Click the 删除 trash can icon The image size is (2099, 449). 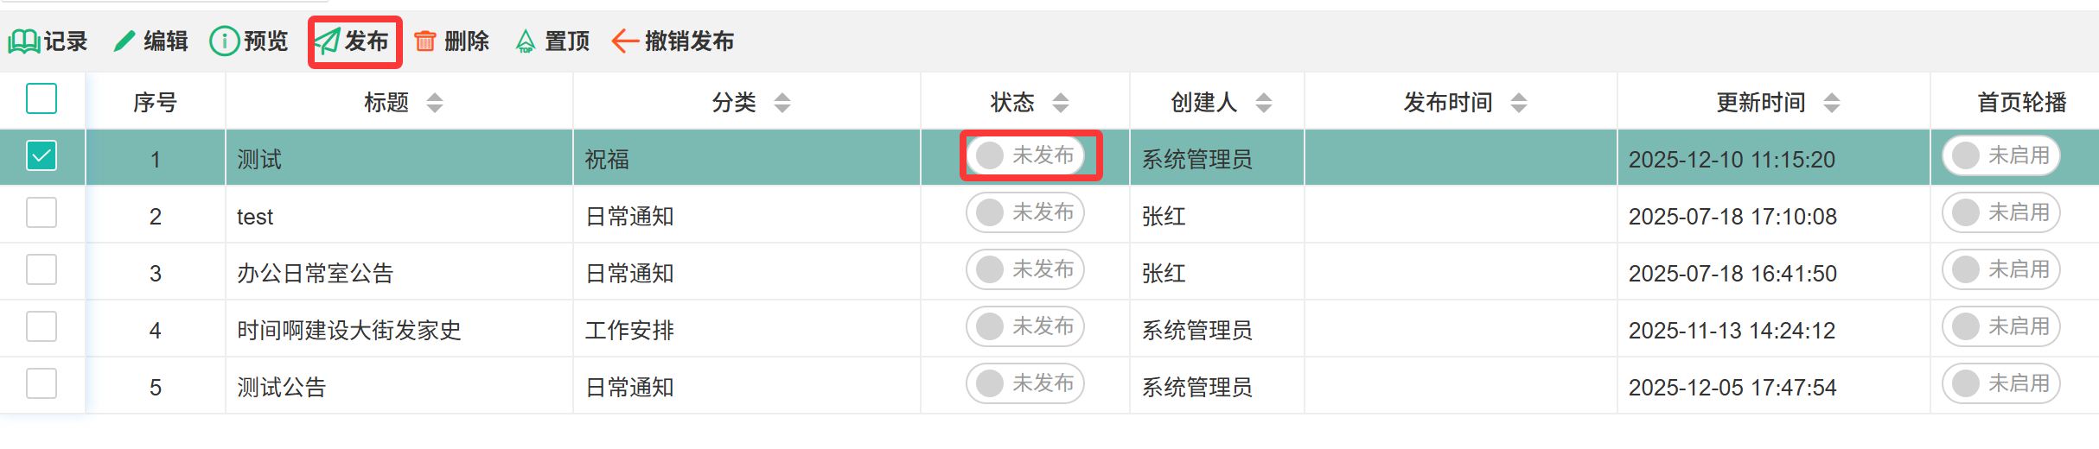[x=425, y=41]
